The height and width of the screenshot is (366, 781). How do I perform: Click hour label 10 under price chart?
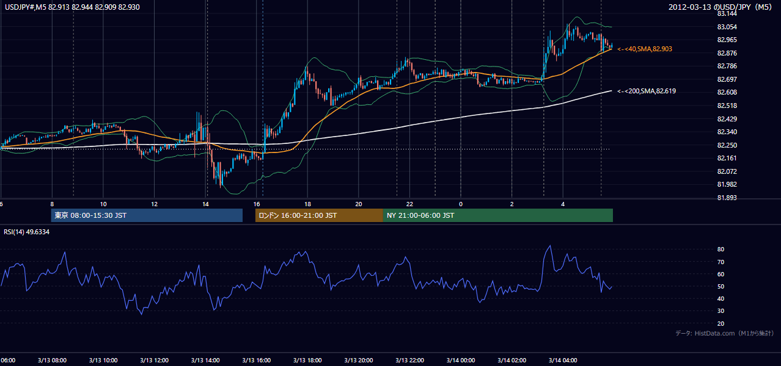[x=103, y=204]
